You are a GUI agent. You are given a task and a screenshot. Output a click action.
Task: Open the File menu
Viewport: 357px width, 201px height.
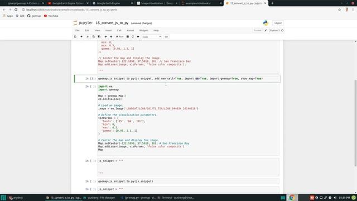pos(78,30)
